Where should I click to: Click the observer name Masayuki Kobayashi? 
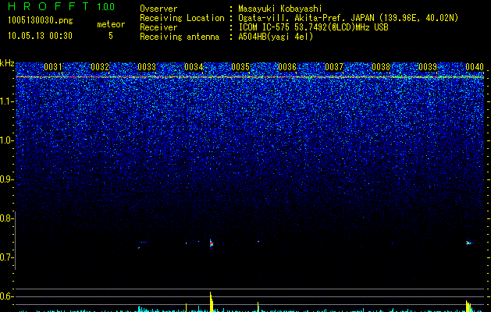coord(280,9)
